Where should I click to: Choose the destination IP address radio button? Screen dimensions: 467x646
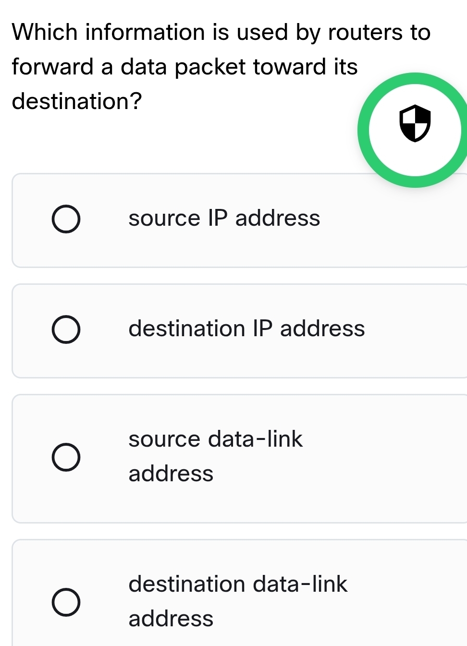point(66,329)
